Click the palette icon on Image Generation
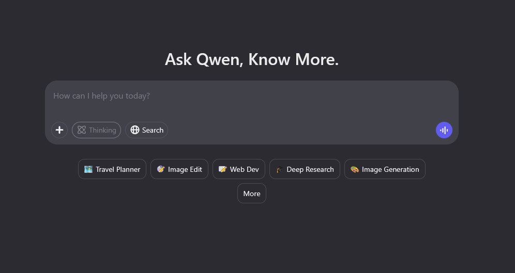The image size is (515, 273). 355,169
